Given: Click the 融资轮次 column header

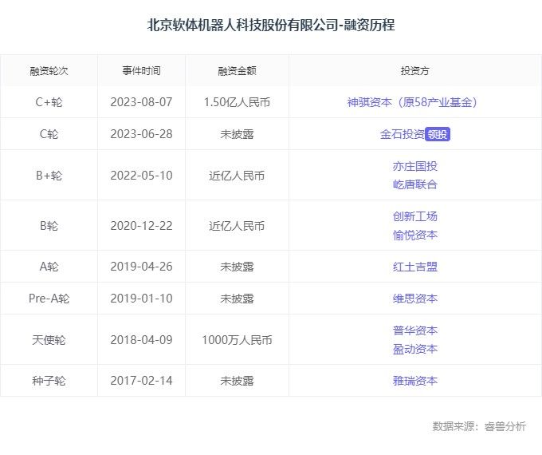Looking at the screenshot, I should click(x=49, y=71).
